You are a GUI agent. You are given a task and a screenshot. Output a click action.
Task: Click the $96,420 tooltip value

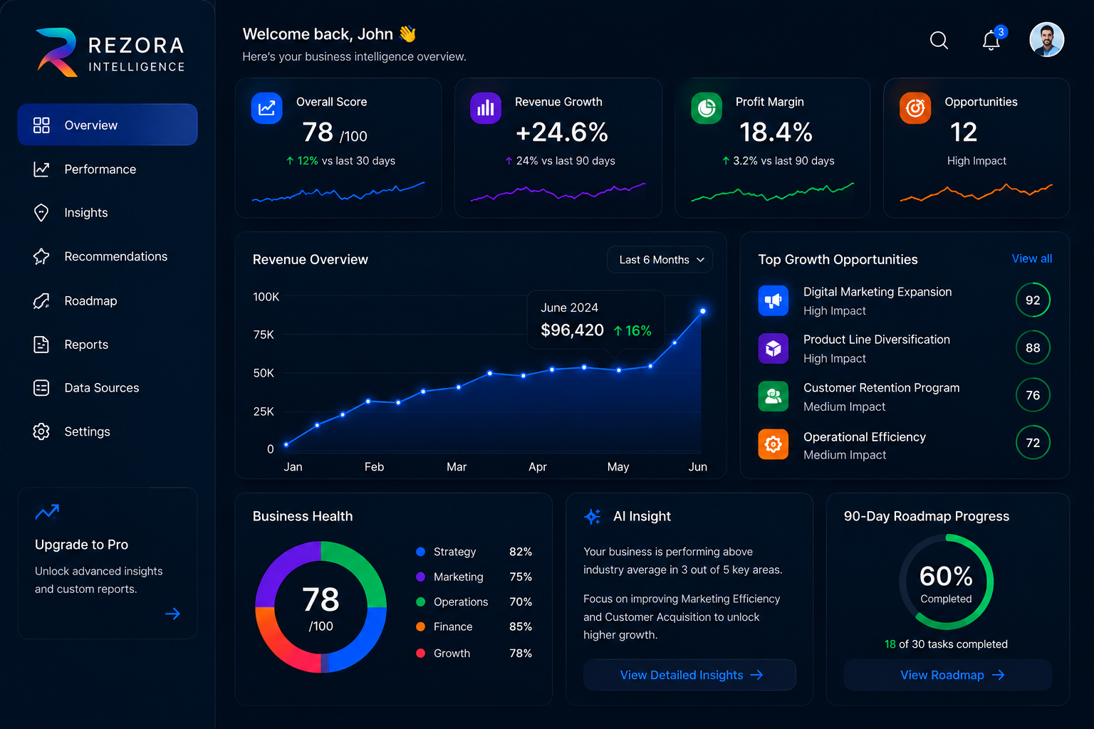point(572,330)
